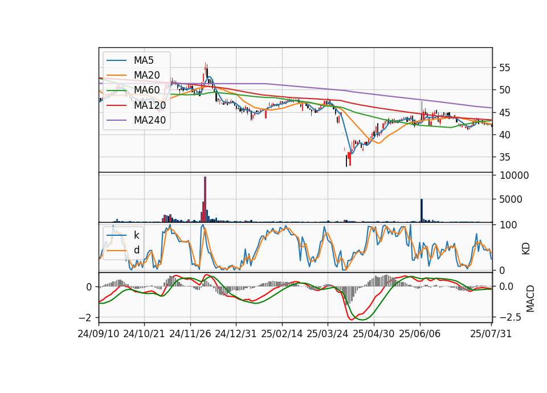Click the 25/03/24 date axis label
The height and width of the screenshot is (393, 547).
pyautogui.click(x=328, y=334)
